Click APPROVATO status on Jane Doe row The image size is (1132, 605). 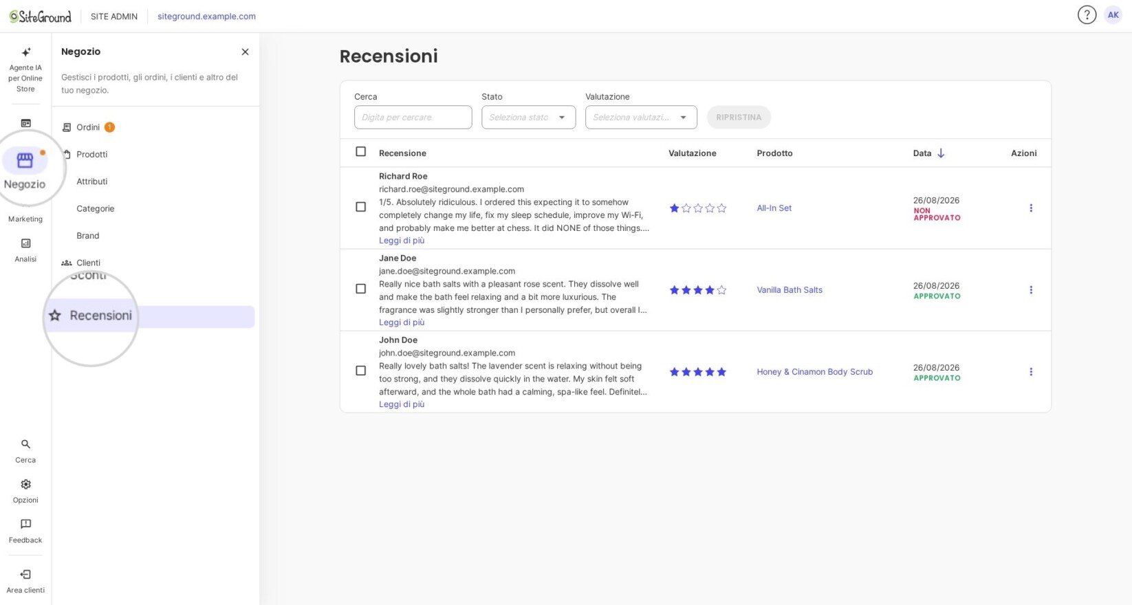point(937,296)
